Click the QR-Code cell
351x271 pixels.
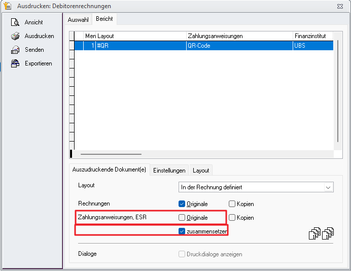click(x=239, y=46)
